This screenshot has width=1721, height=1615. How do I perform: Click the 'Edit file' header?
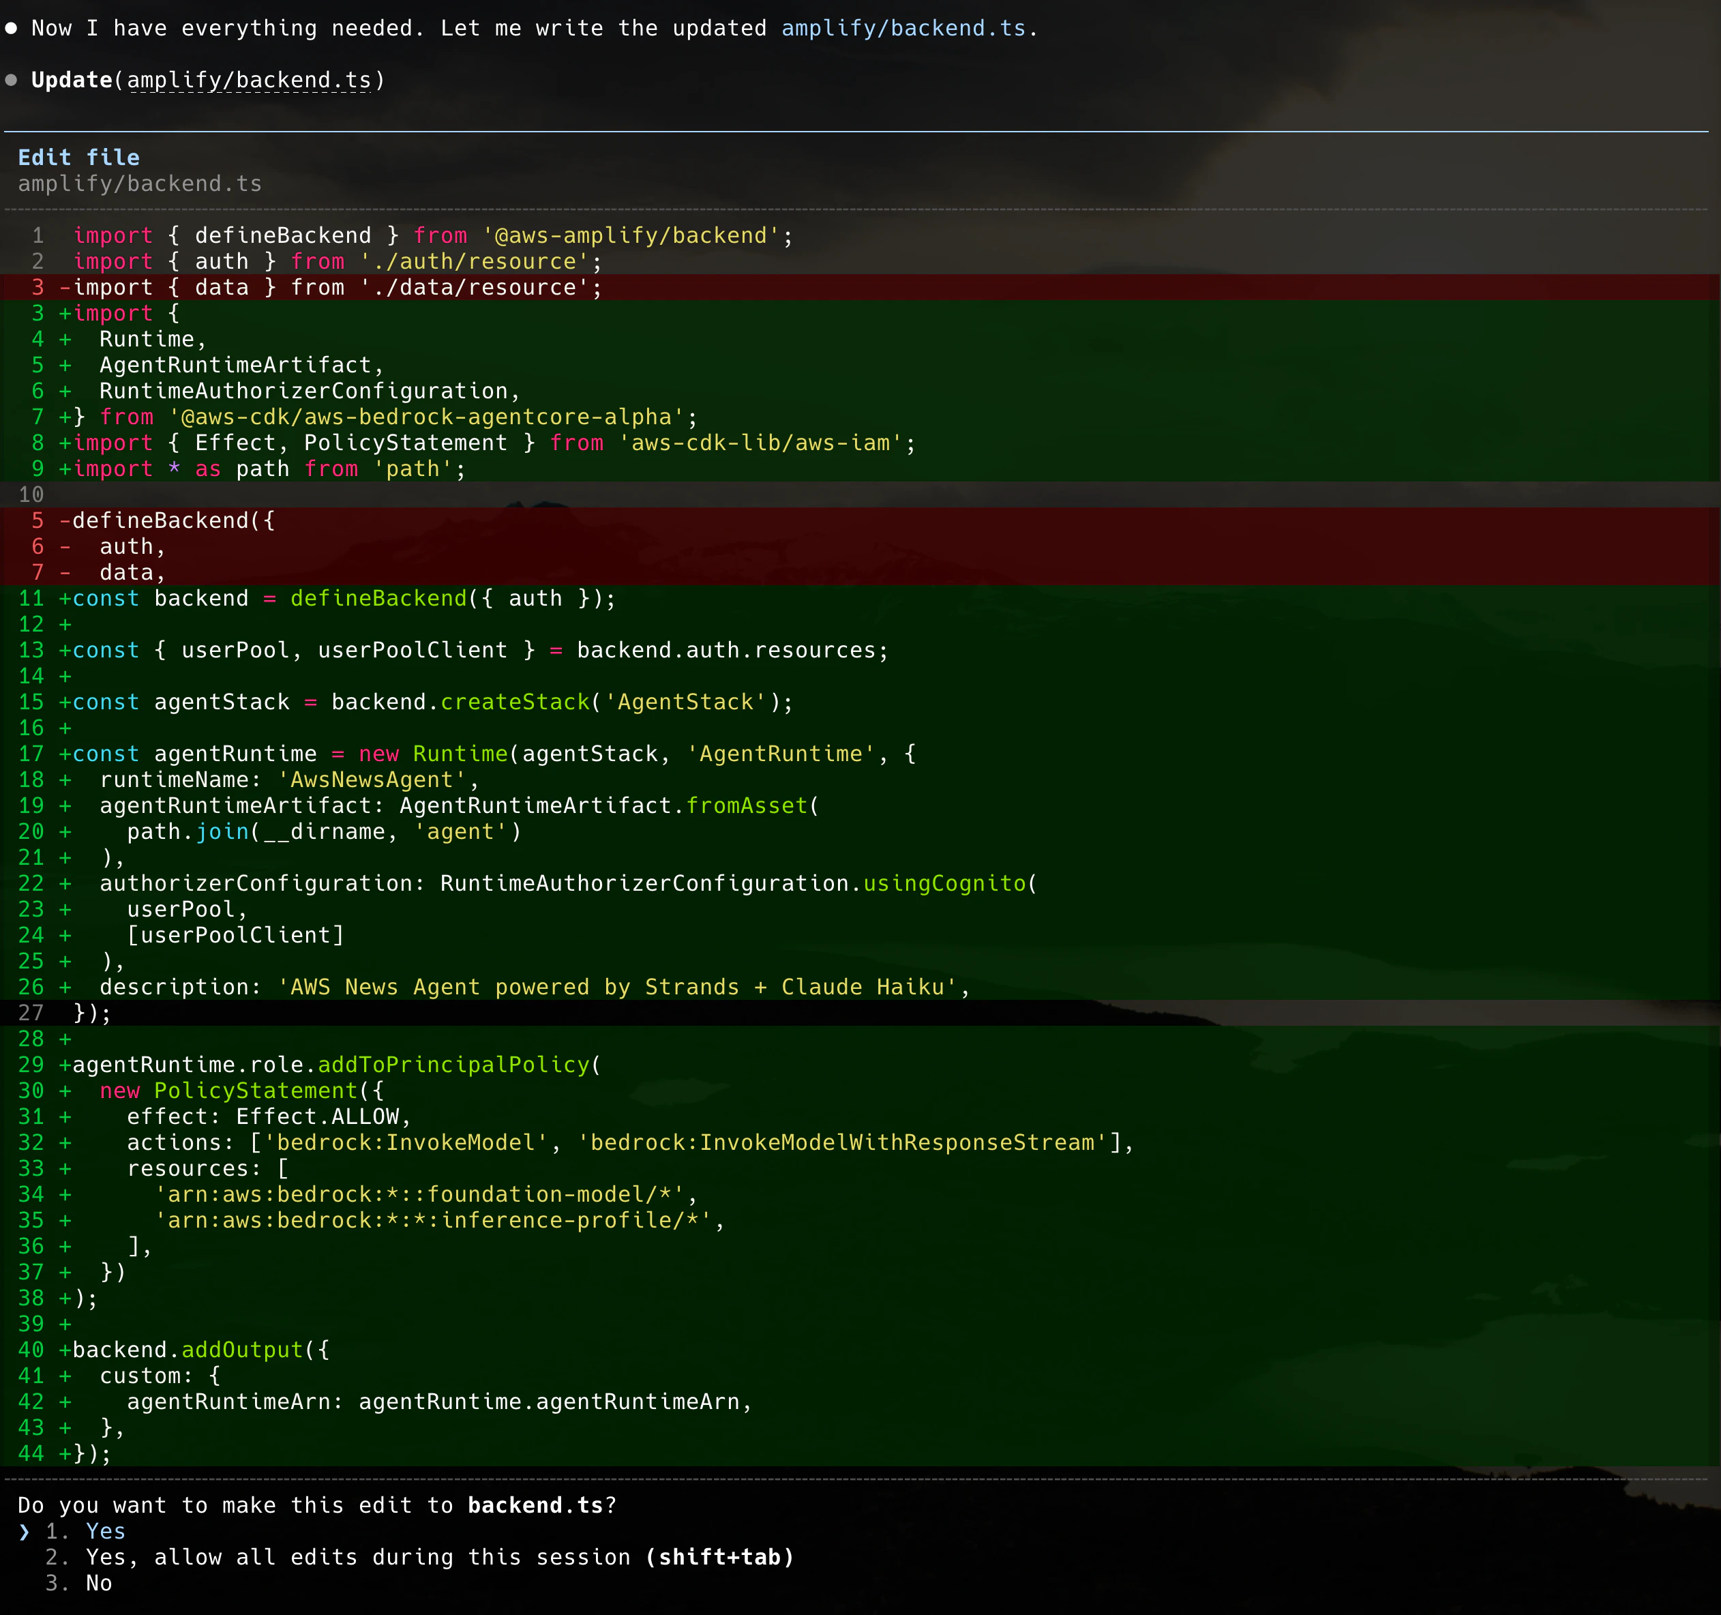79,157
